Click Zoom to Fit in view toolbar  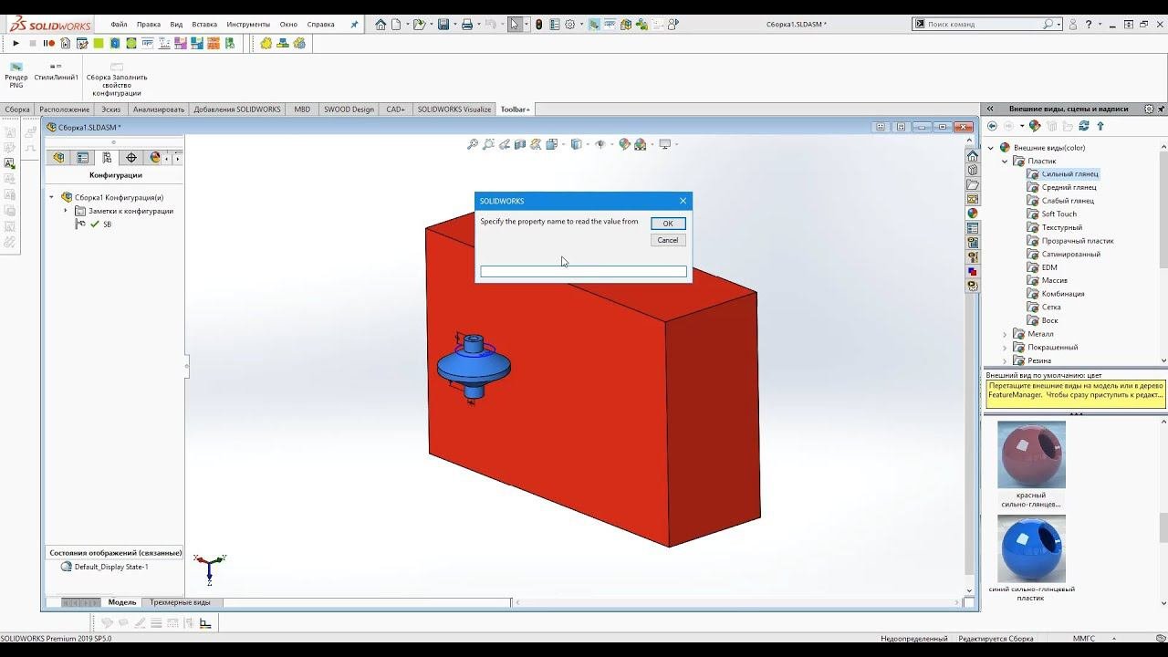point(473,144)
